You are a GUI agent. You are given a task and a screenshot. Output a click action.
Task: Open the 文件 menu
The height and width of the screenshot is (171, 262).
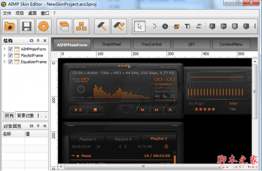click(x=7, y=13)
